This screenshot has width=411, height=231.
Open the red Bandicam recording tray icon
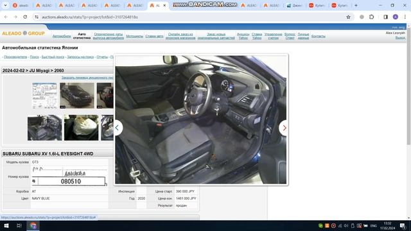(333, 226)
